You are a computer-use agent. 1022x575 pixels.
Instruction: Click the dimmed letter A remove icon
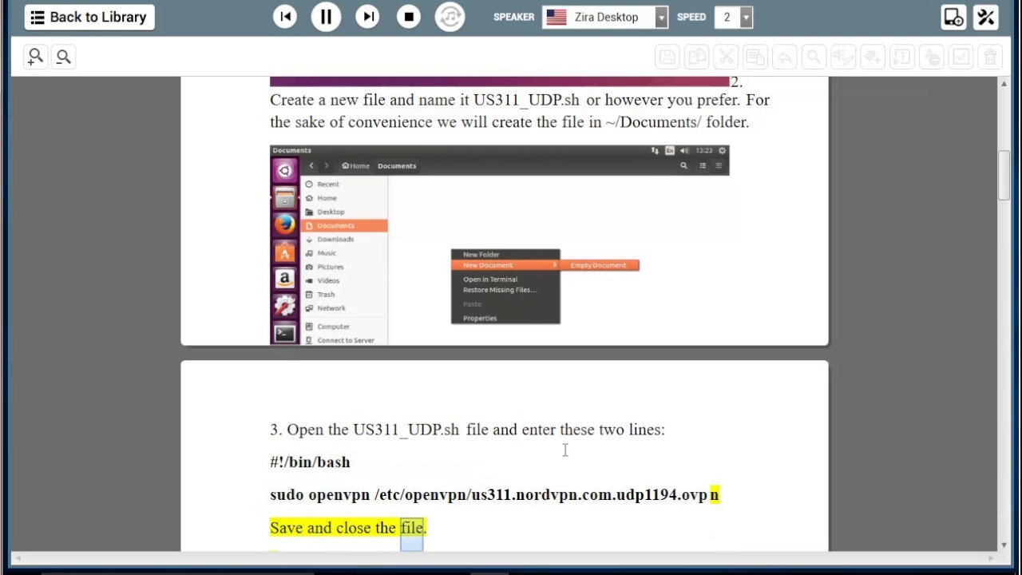point(931,57)
